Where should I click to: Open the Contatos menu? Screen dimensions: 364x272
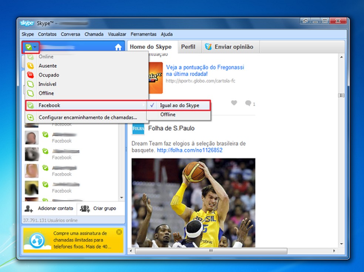pyautogui.click(x=47, y=34)
